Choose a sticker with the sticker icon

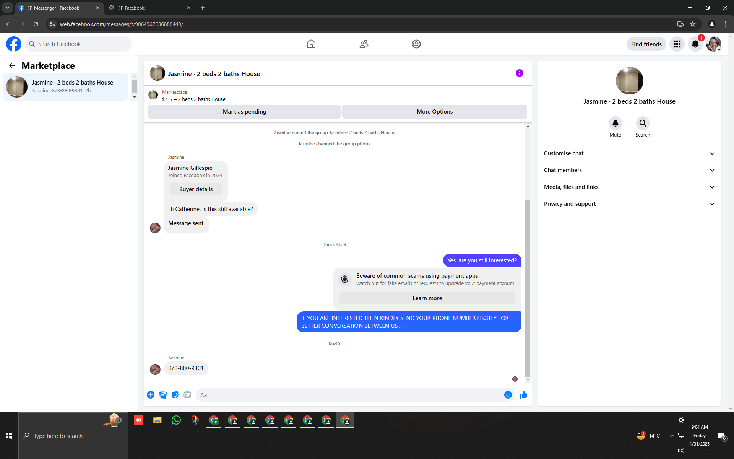click(x=175, y=395)
